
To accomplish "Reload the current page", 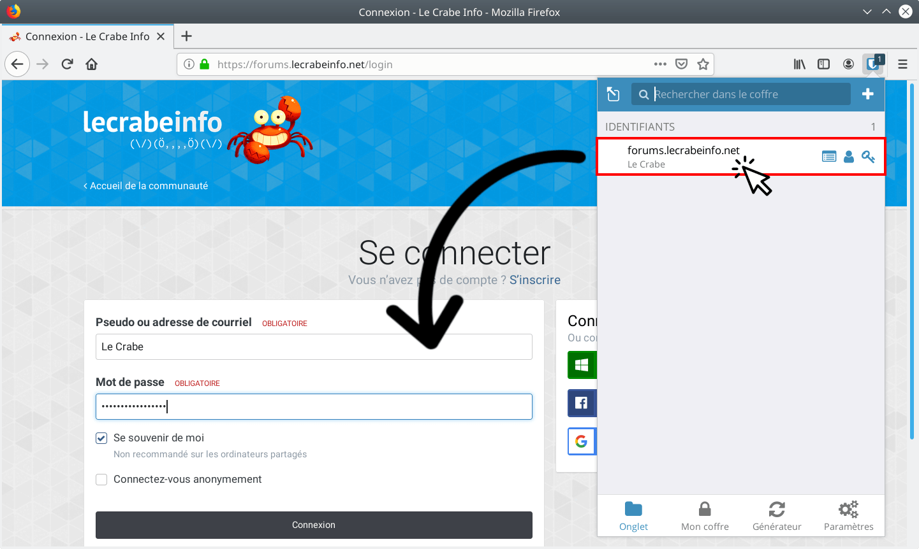I will (x=67, y=64).
